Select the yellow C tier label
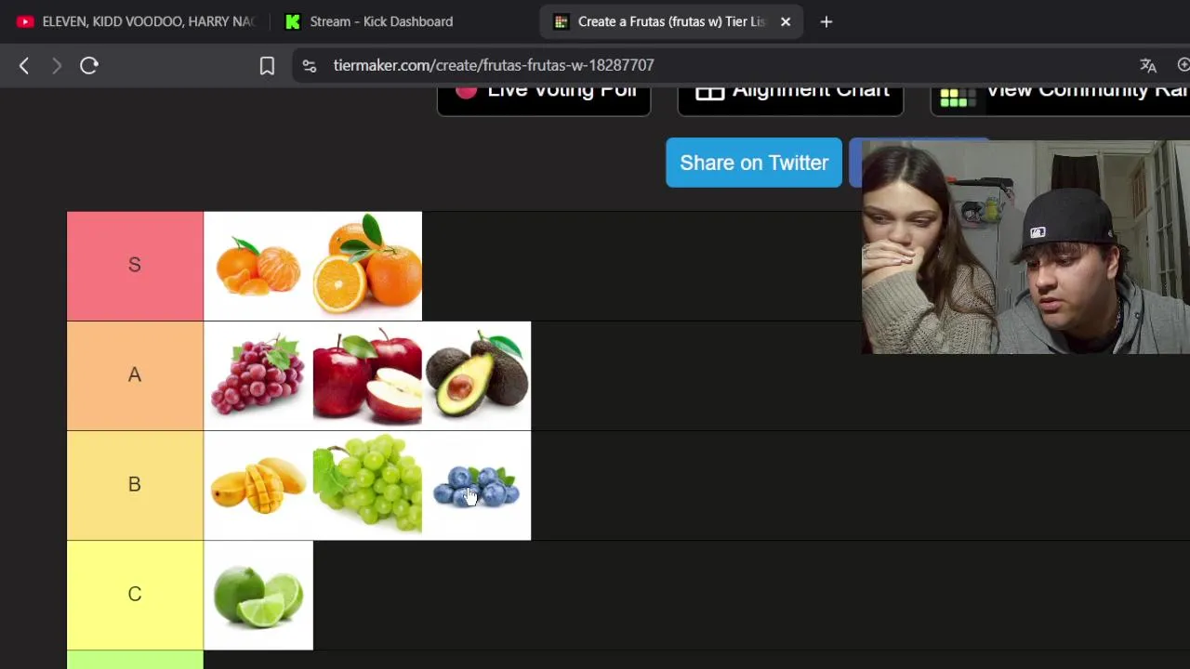Viewport: 1190px width, 669px height. [135, 595]
